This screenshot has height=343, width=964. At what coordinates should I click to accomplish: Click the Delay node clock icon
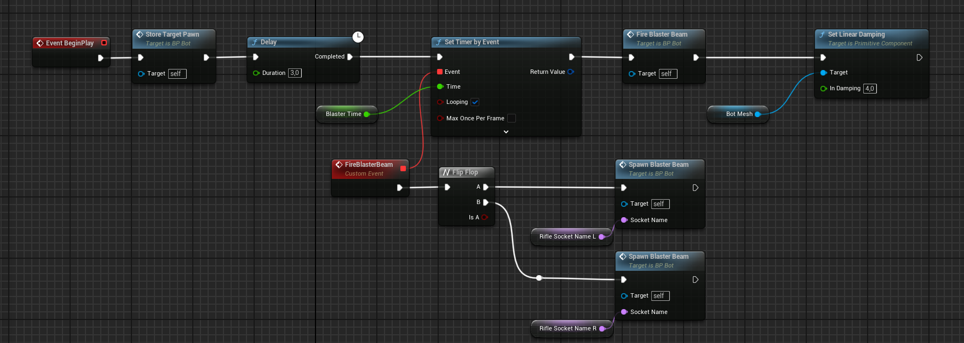(x=358, y=37)
